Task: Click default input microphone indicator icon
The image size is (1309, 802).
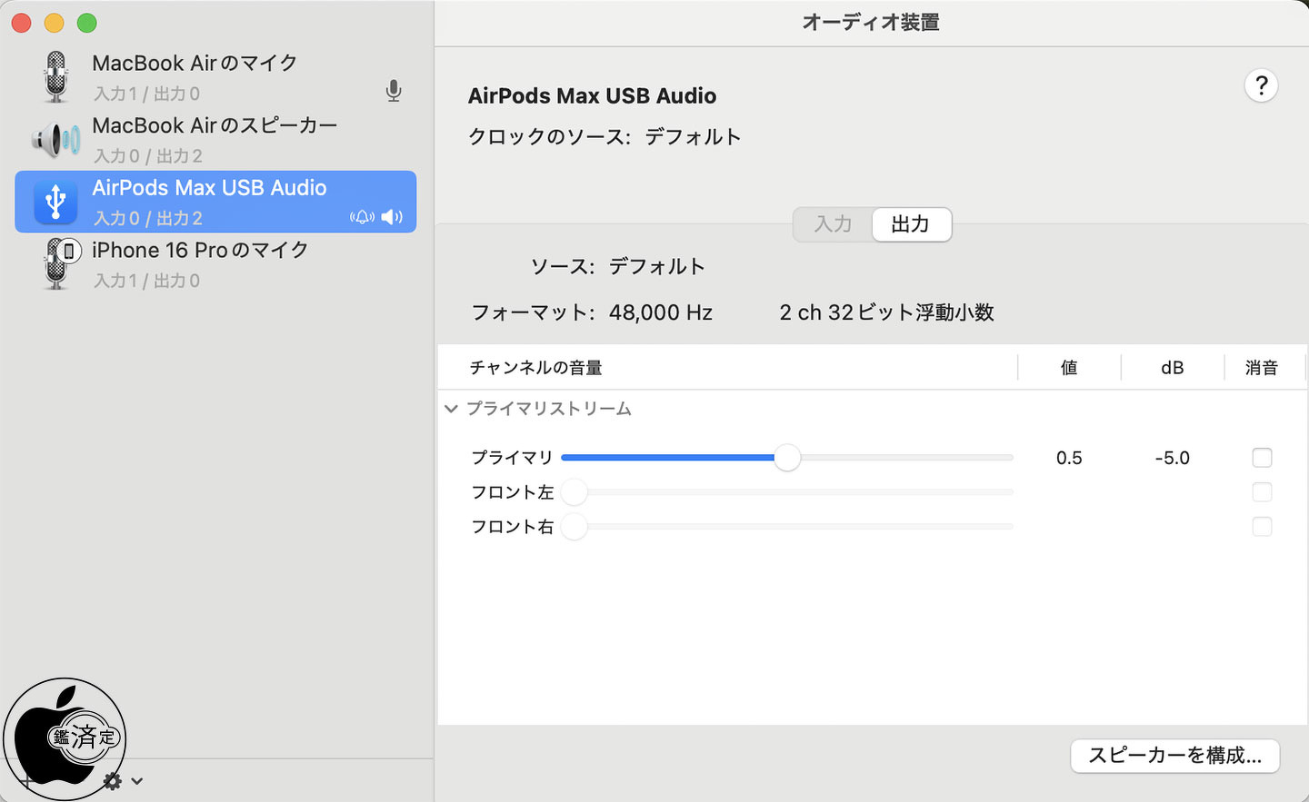Action: (394, 91)
